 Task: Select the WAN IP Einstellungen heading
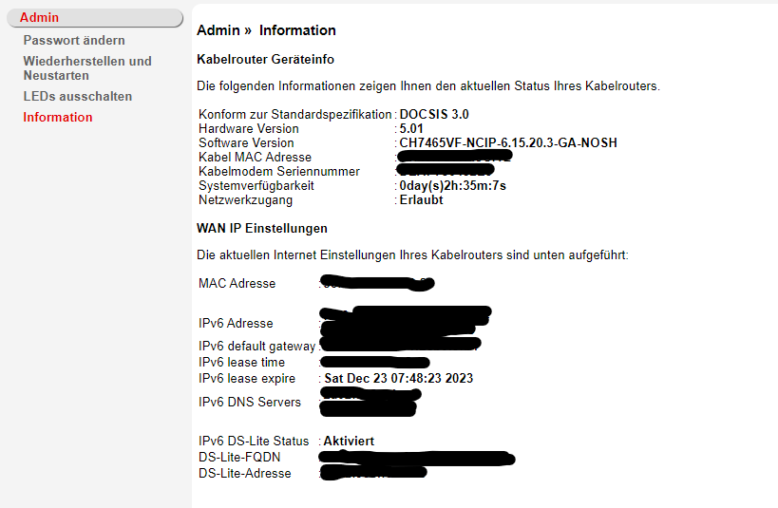tap(262, 228)
